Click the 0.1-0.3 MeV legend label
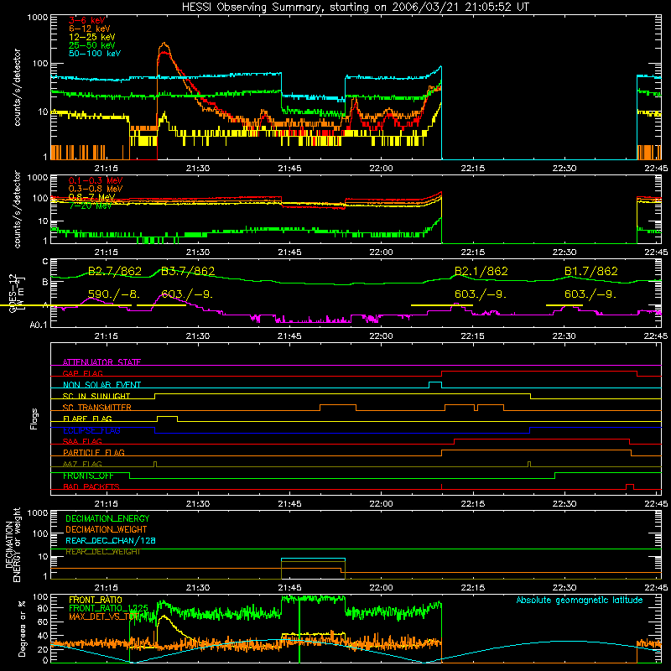671x671 pixels. 95,180
